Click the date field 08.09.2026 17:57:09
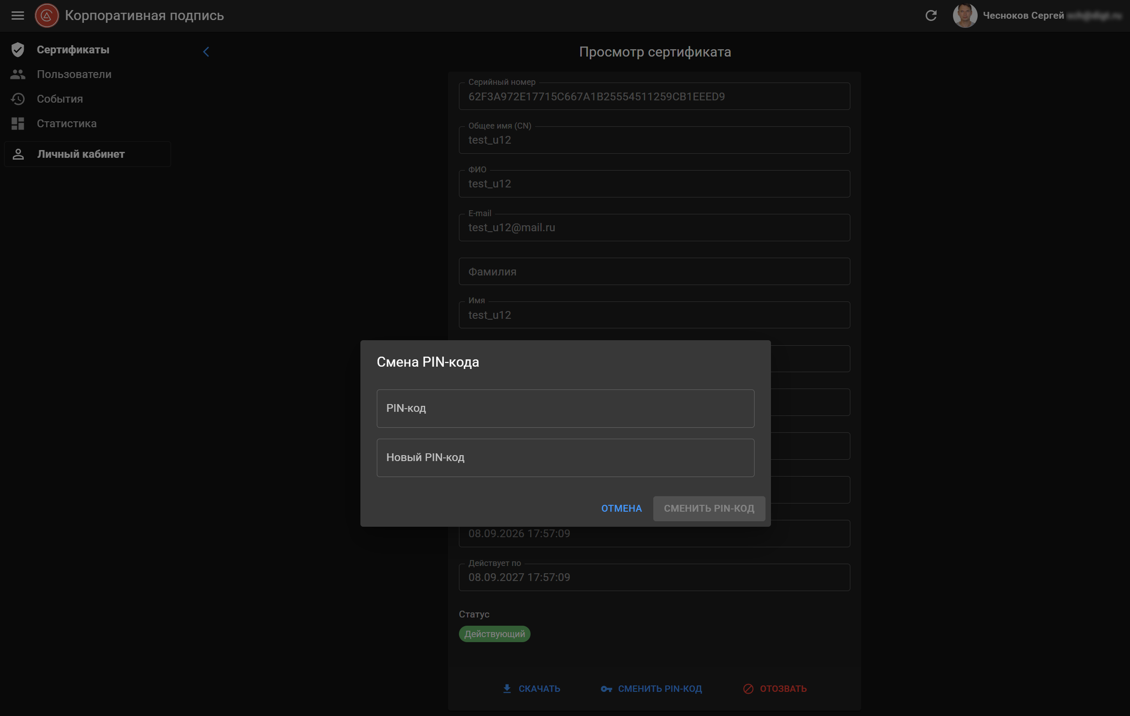Screen dimensions: 1130x716 click(654, 534)
